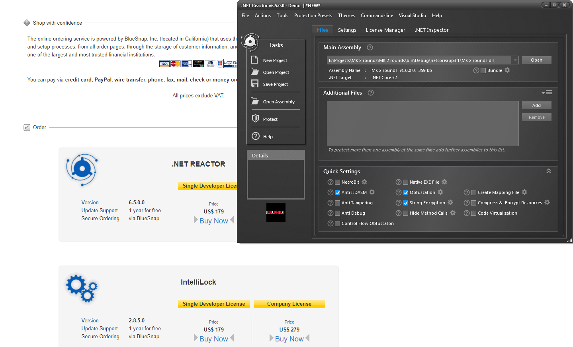Open the gear settings for Bundle
The image size is (573, 347).
click(x=507, y=70)
